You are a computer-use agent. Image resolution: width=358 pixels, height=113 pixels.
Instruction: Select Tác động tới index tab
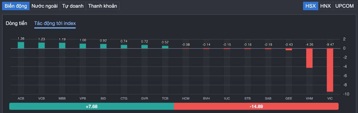pyautogui.click(x=55, y=23)
